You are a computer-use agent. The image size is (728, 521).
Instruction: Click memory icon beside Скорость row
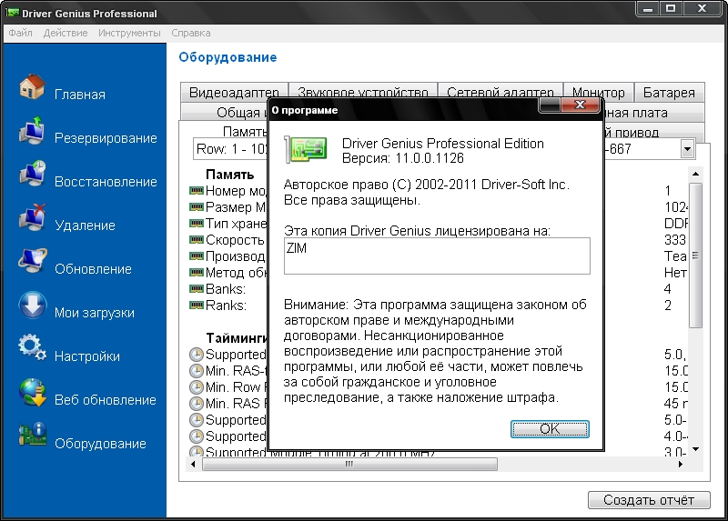pyautogui.click(x=197, y=240)
